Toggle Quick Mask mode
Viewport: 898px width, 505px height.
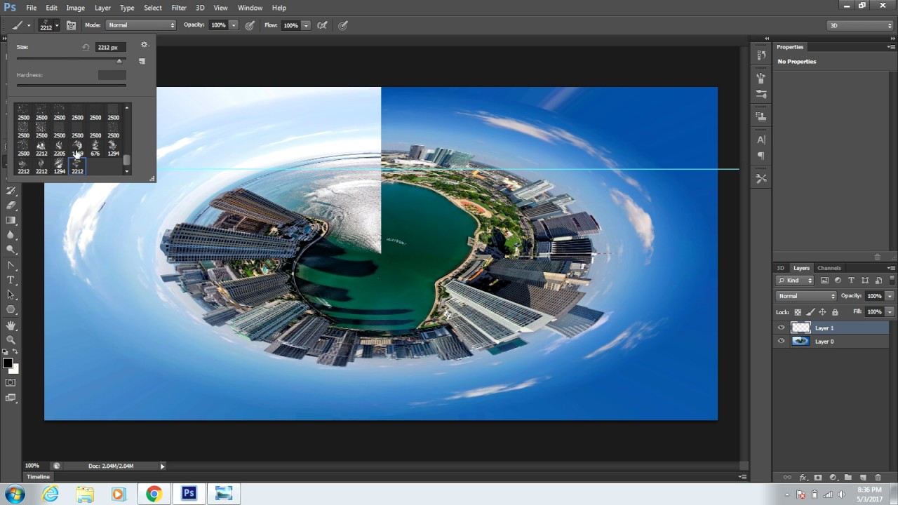coord(11,383)
